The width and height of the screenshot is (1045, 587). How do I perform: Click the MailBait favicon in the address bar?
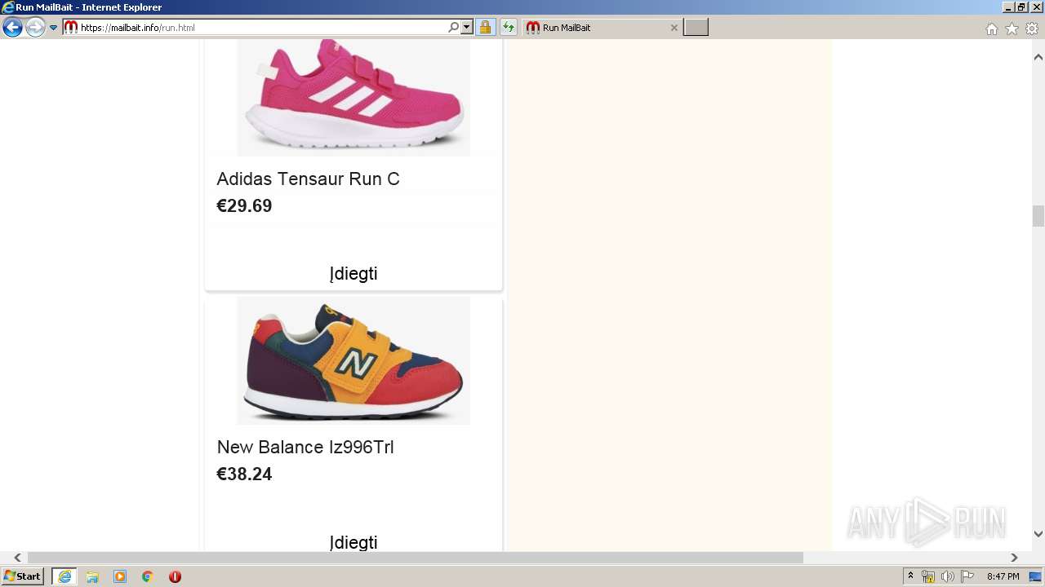(x=71, y=28)
